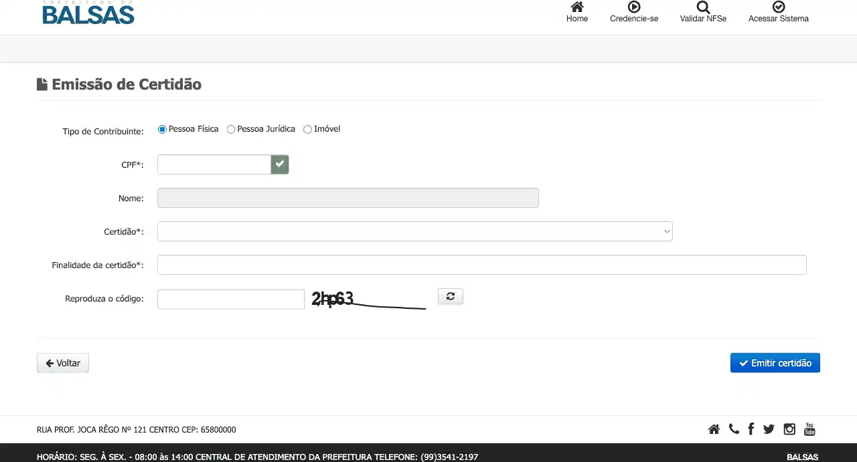Expand the Certidão dropdown list
This screenshot has height=462, width=857.
click(414, 231)
